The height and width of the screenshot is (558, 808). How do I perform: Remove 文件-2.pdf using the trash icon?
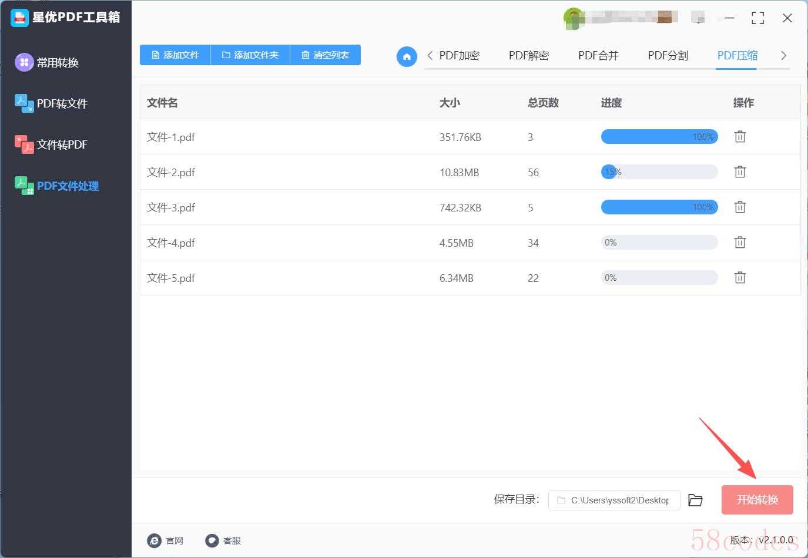click(740, 172)
